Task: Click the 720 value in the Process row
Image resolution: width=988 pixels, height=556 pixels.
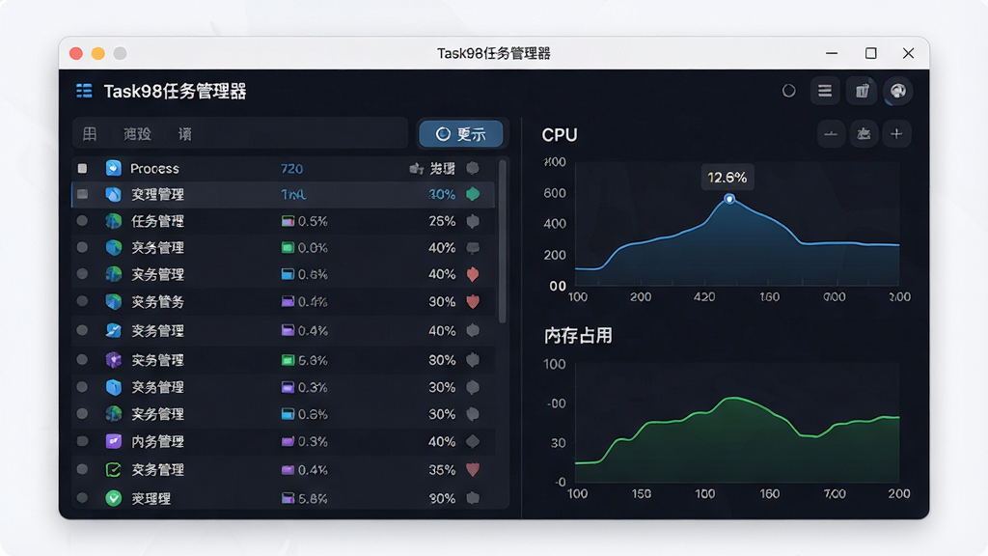Action: pyautogui.click(x=291, y=168)
